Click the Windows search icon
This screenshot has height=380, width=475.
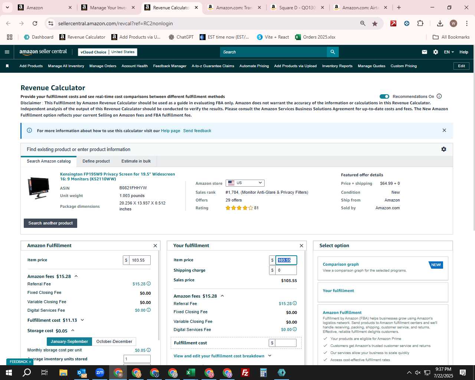tap(27, 373)
